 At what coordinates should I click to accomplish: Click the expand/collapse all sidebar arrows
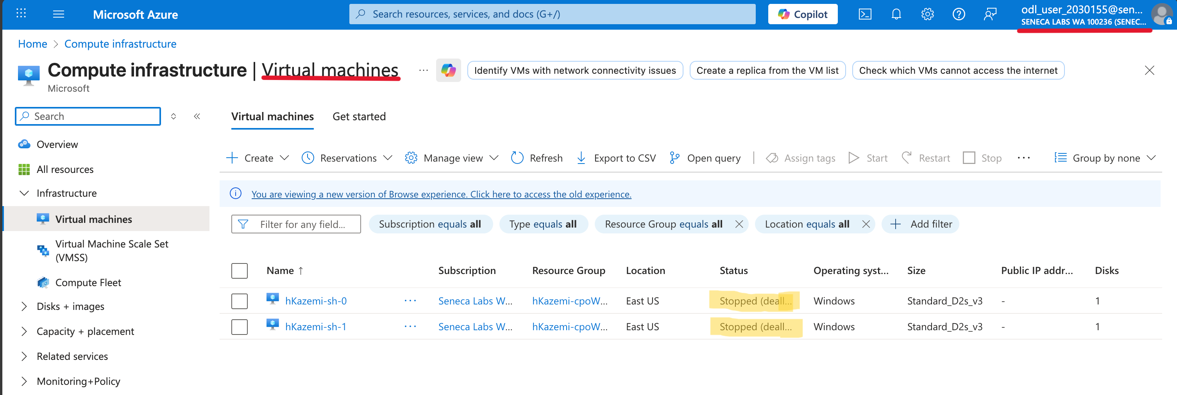point(174,116)
